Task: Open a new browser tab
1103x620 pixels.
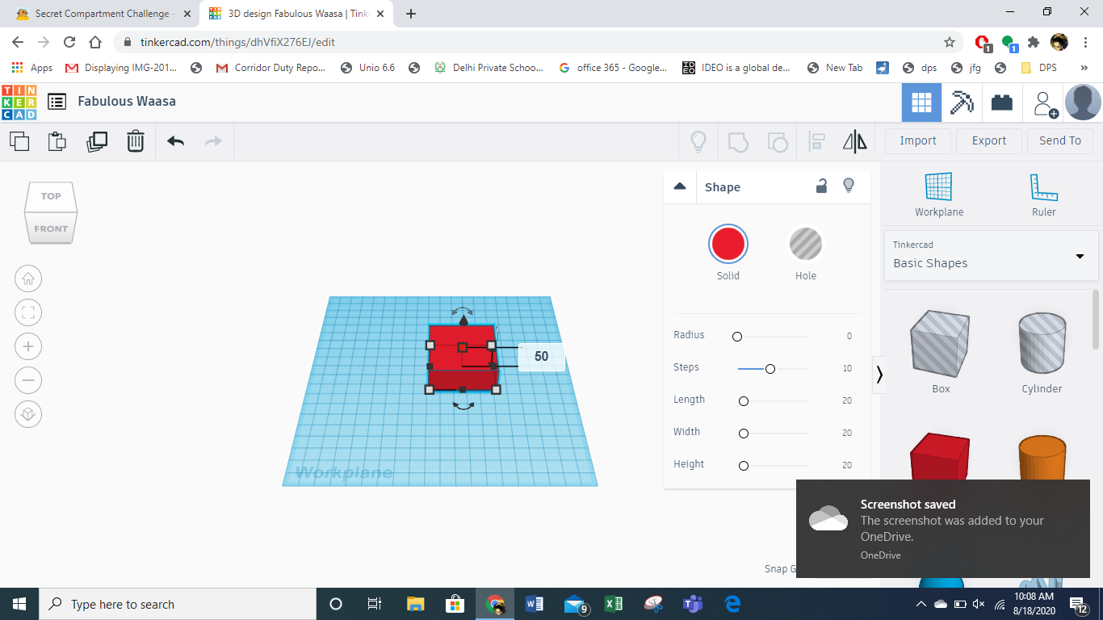Action: point(411,14)
